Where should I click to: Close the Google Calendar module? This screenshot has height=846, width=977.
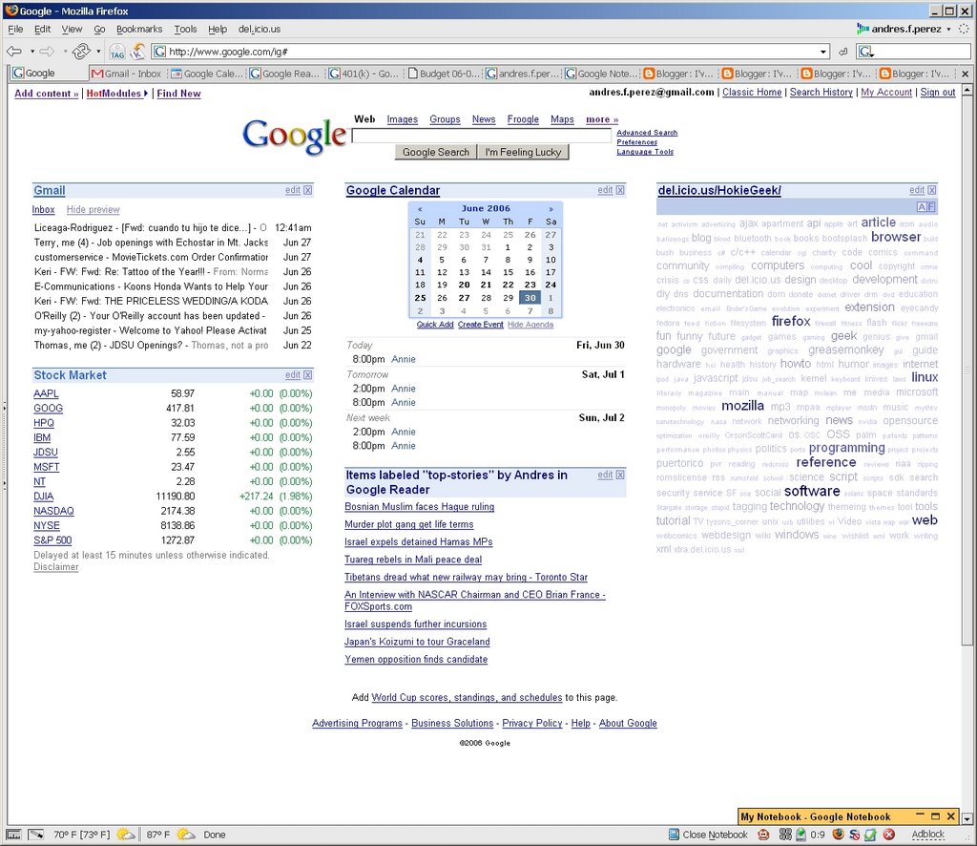point(620,190)
